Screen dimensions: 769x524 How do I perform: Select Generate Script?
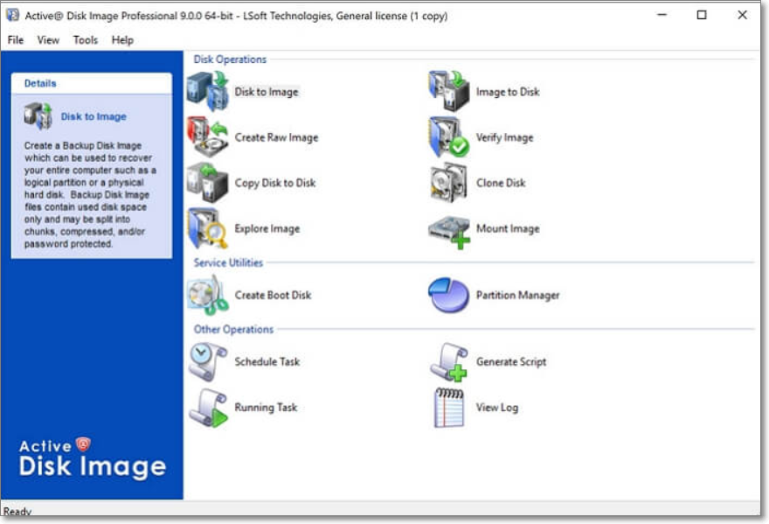pyautogui.click(x=510, y=361)
